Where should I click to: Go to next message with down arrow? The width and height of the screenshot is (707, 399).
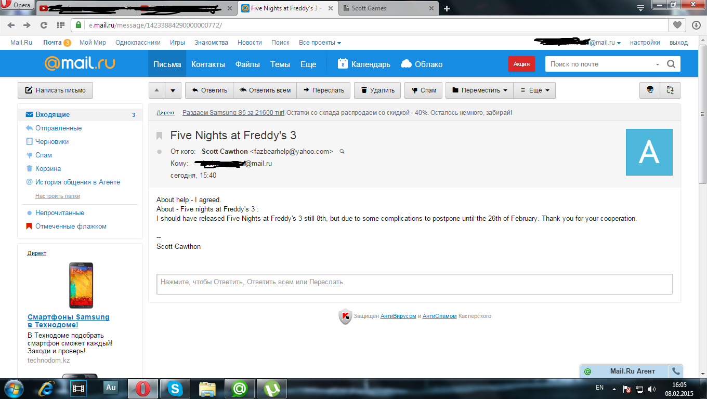coord(173,90)
